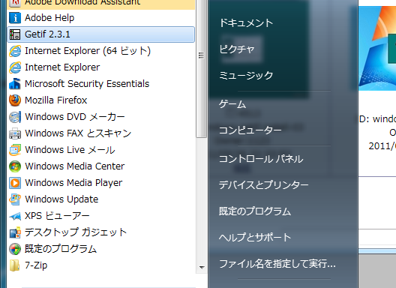Open Windows FAX とスキャン icon
The height and width of the screenshot is (288, 396).
pyautogui.click(x=15, y=133)
